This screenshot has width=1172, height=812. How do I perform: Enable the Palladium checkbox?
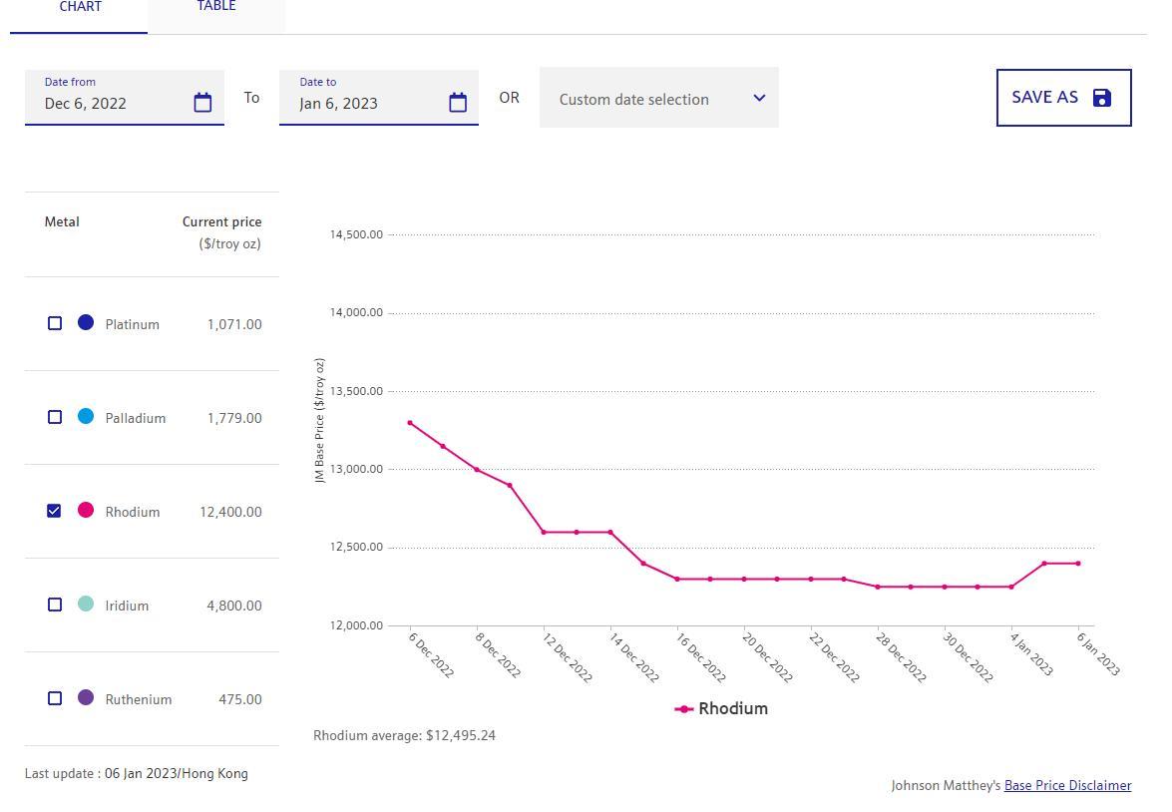point(55,417)
